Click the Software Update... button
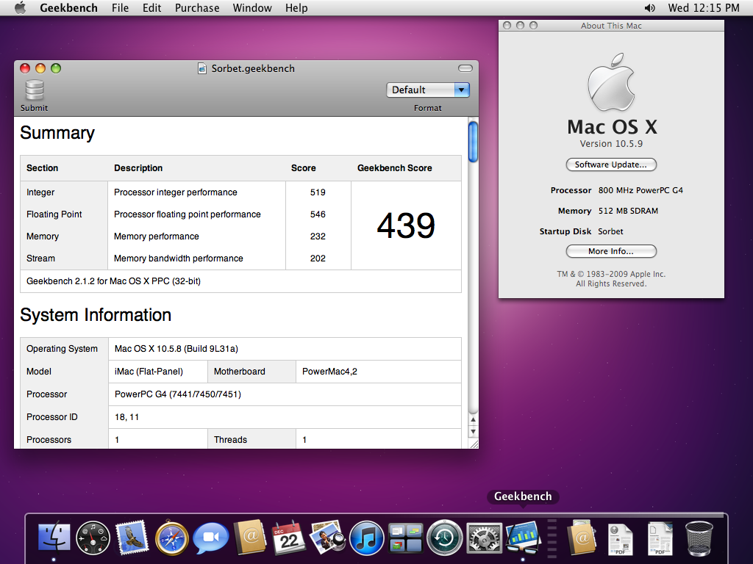The height and width of the screenshot is (564, 753). pyautogui.click(x=611, y=164)
